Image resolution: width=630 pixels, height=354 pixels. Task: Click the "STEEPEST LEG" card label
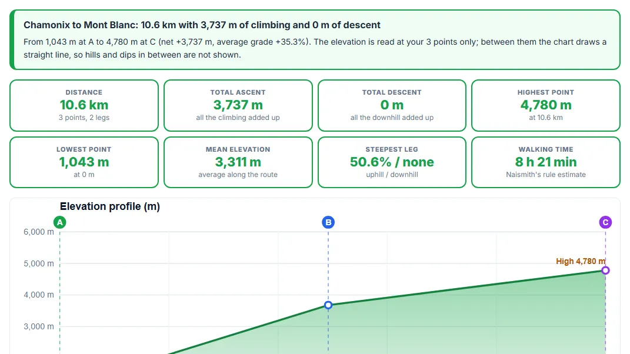pos(392,149)
